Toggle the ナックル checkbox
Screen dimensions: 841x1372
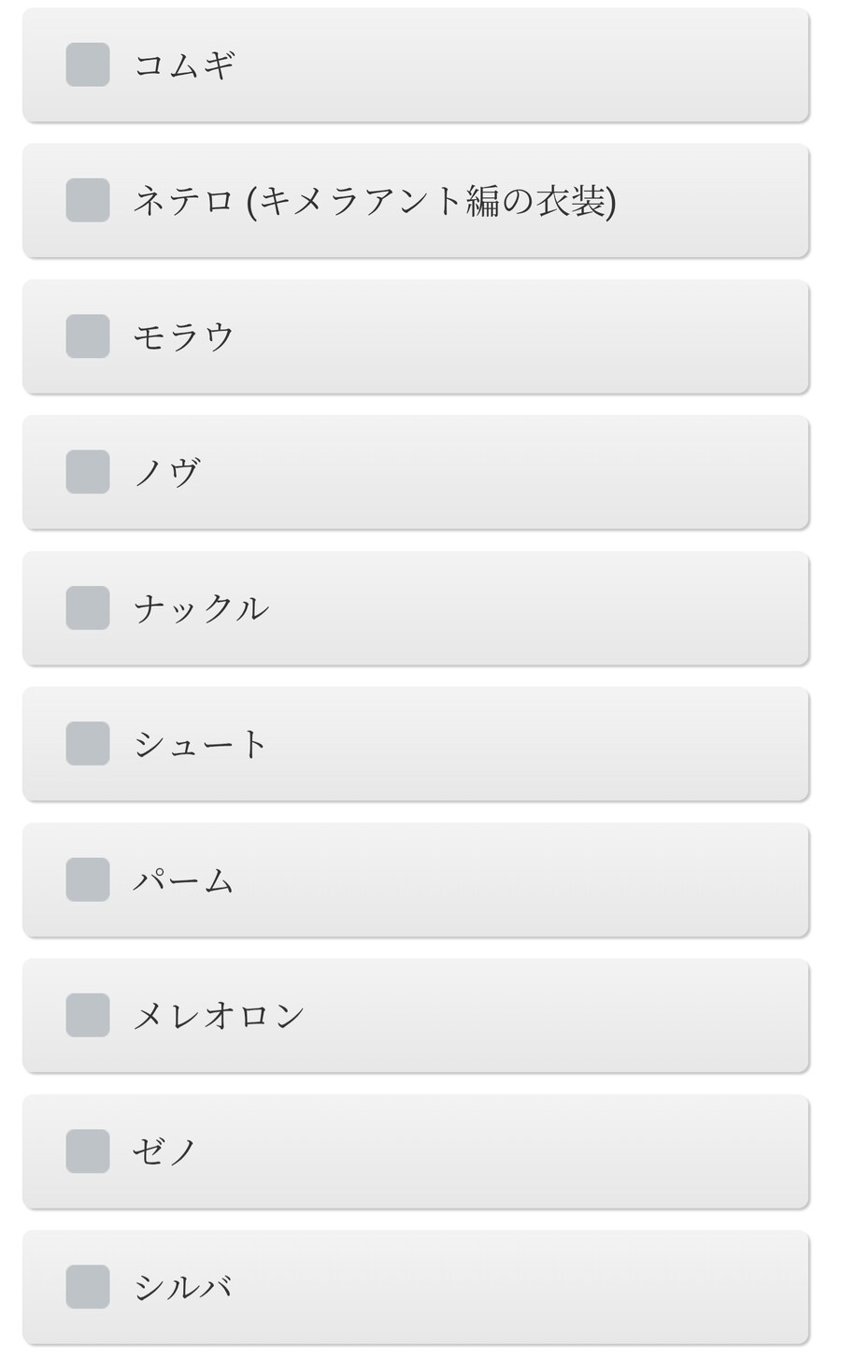pyautogui.click(x=88, y=607)
